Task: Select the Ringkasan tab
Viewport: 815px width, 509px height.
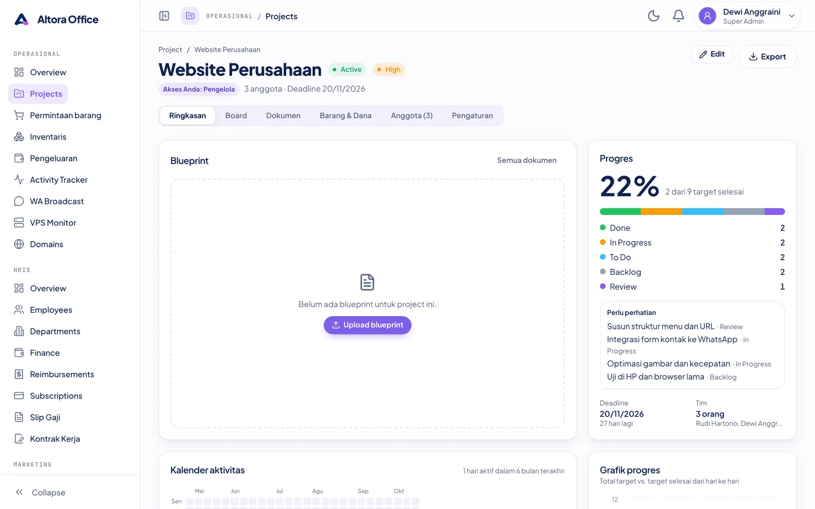Action: 187,116
